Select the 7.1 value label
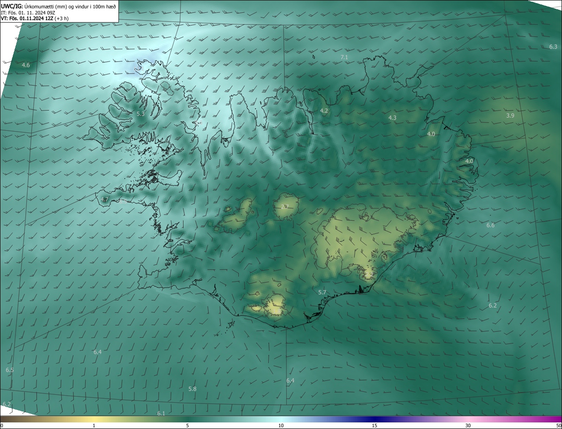The width and height of the screenshot is (562, 429). 344,57
